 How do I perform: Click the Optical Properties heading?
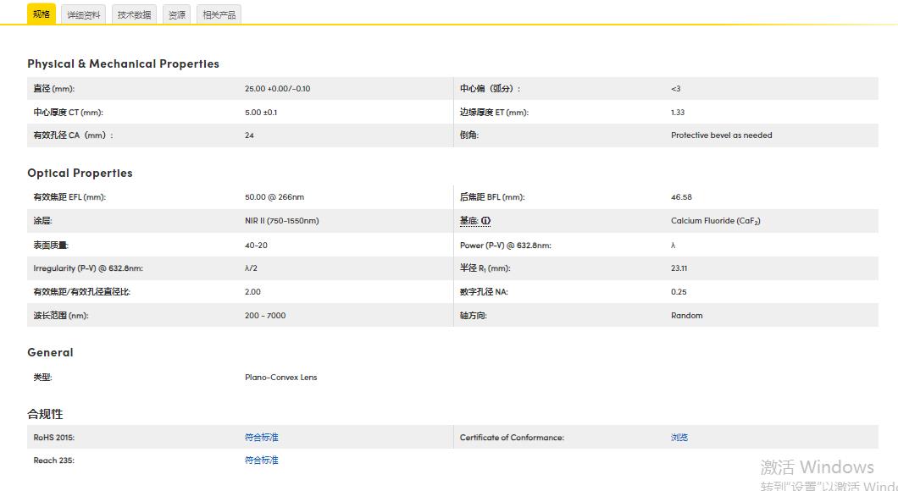80,173
